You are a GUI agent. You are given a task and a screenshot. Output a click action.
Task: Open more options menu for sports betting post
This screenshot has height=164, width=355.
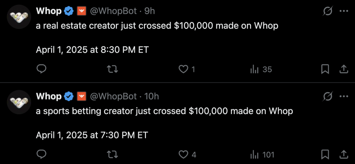(344, 97)
